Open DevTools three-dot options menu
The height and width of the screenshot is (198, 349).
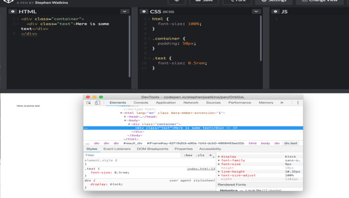coord(298,103)
